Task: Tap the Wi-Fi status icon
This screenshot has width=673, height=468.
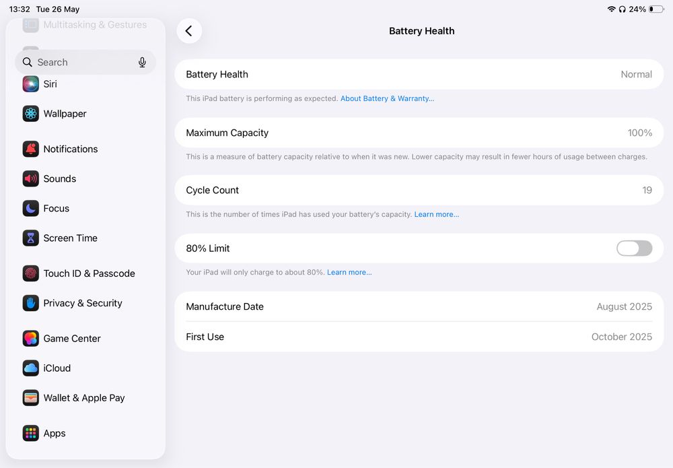Action: tap(611, 9)
